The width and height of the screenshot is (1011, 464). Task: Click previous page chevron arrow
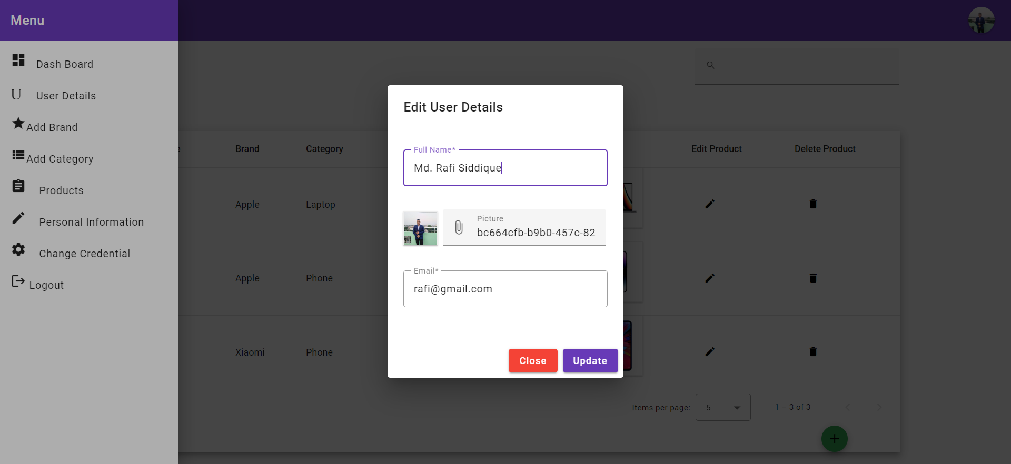click(x=848, y=407)
